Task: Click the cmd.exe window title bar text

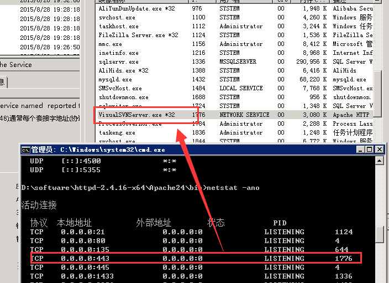Action: point(98,150)
